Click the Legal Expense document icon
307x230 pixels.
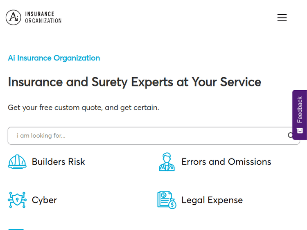click(167, 200)
